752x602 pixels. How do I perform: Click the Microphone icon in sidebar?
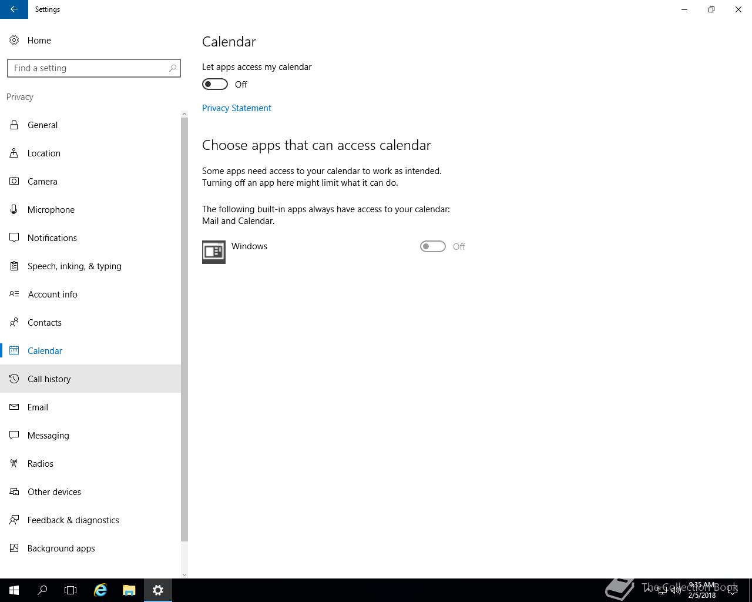(14, 209)
